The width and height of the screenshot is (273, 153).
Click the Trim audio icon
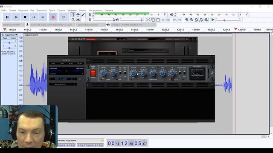pyautogui.click(x=163, y=20)
